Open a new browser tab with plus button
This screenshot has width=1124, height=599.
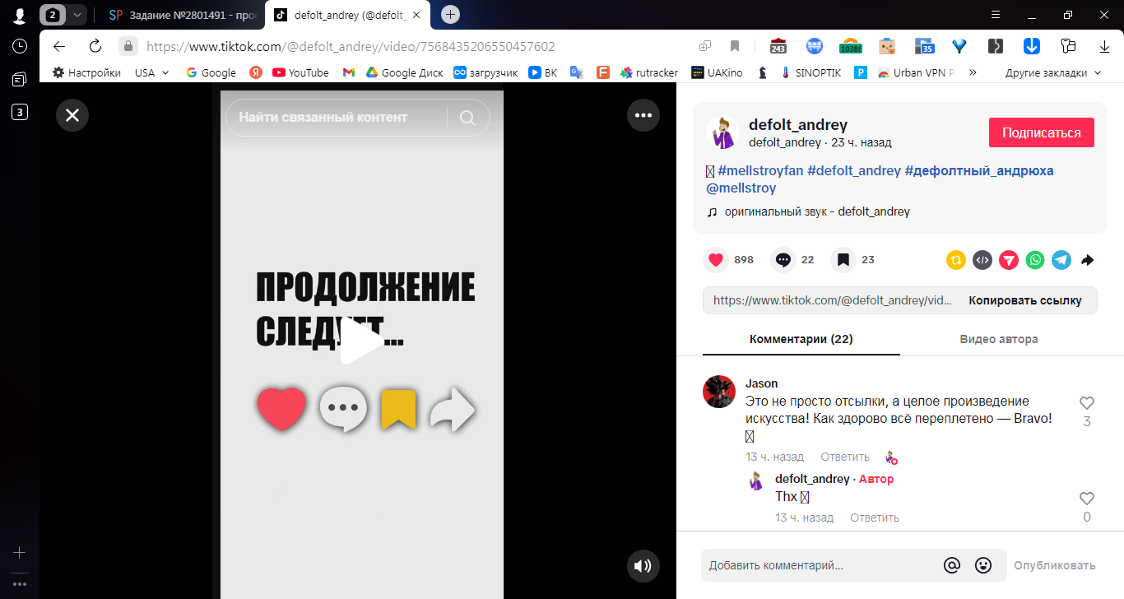click(x=450, y=14)
